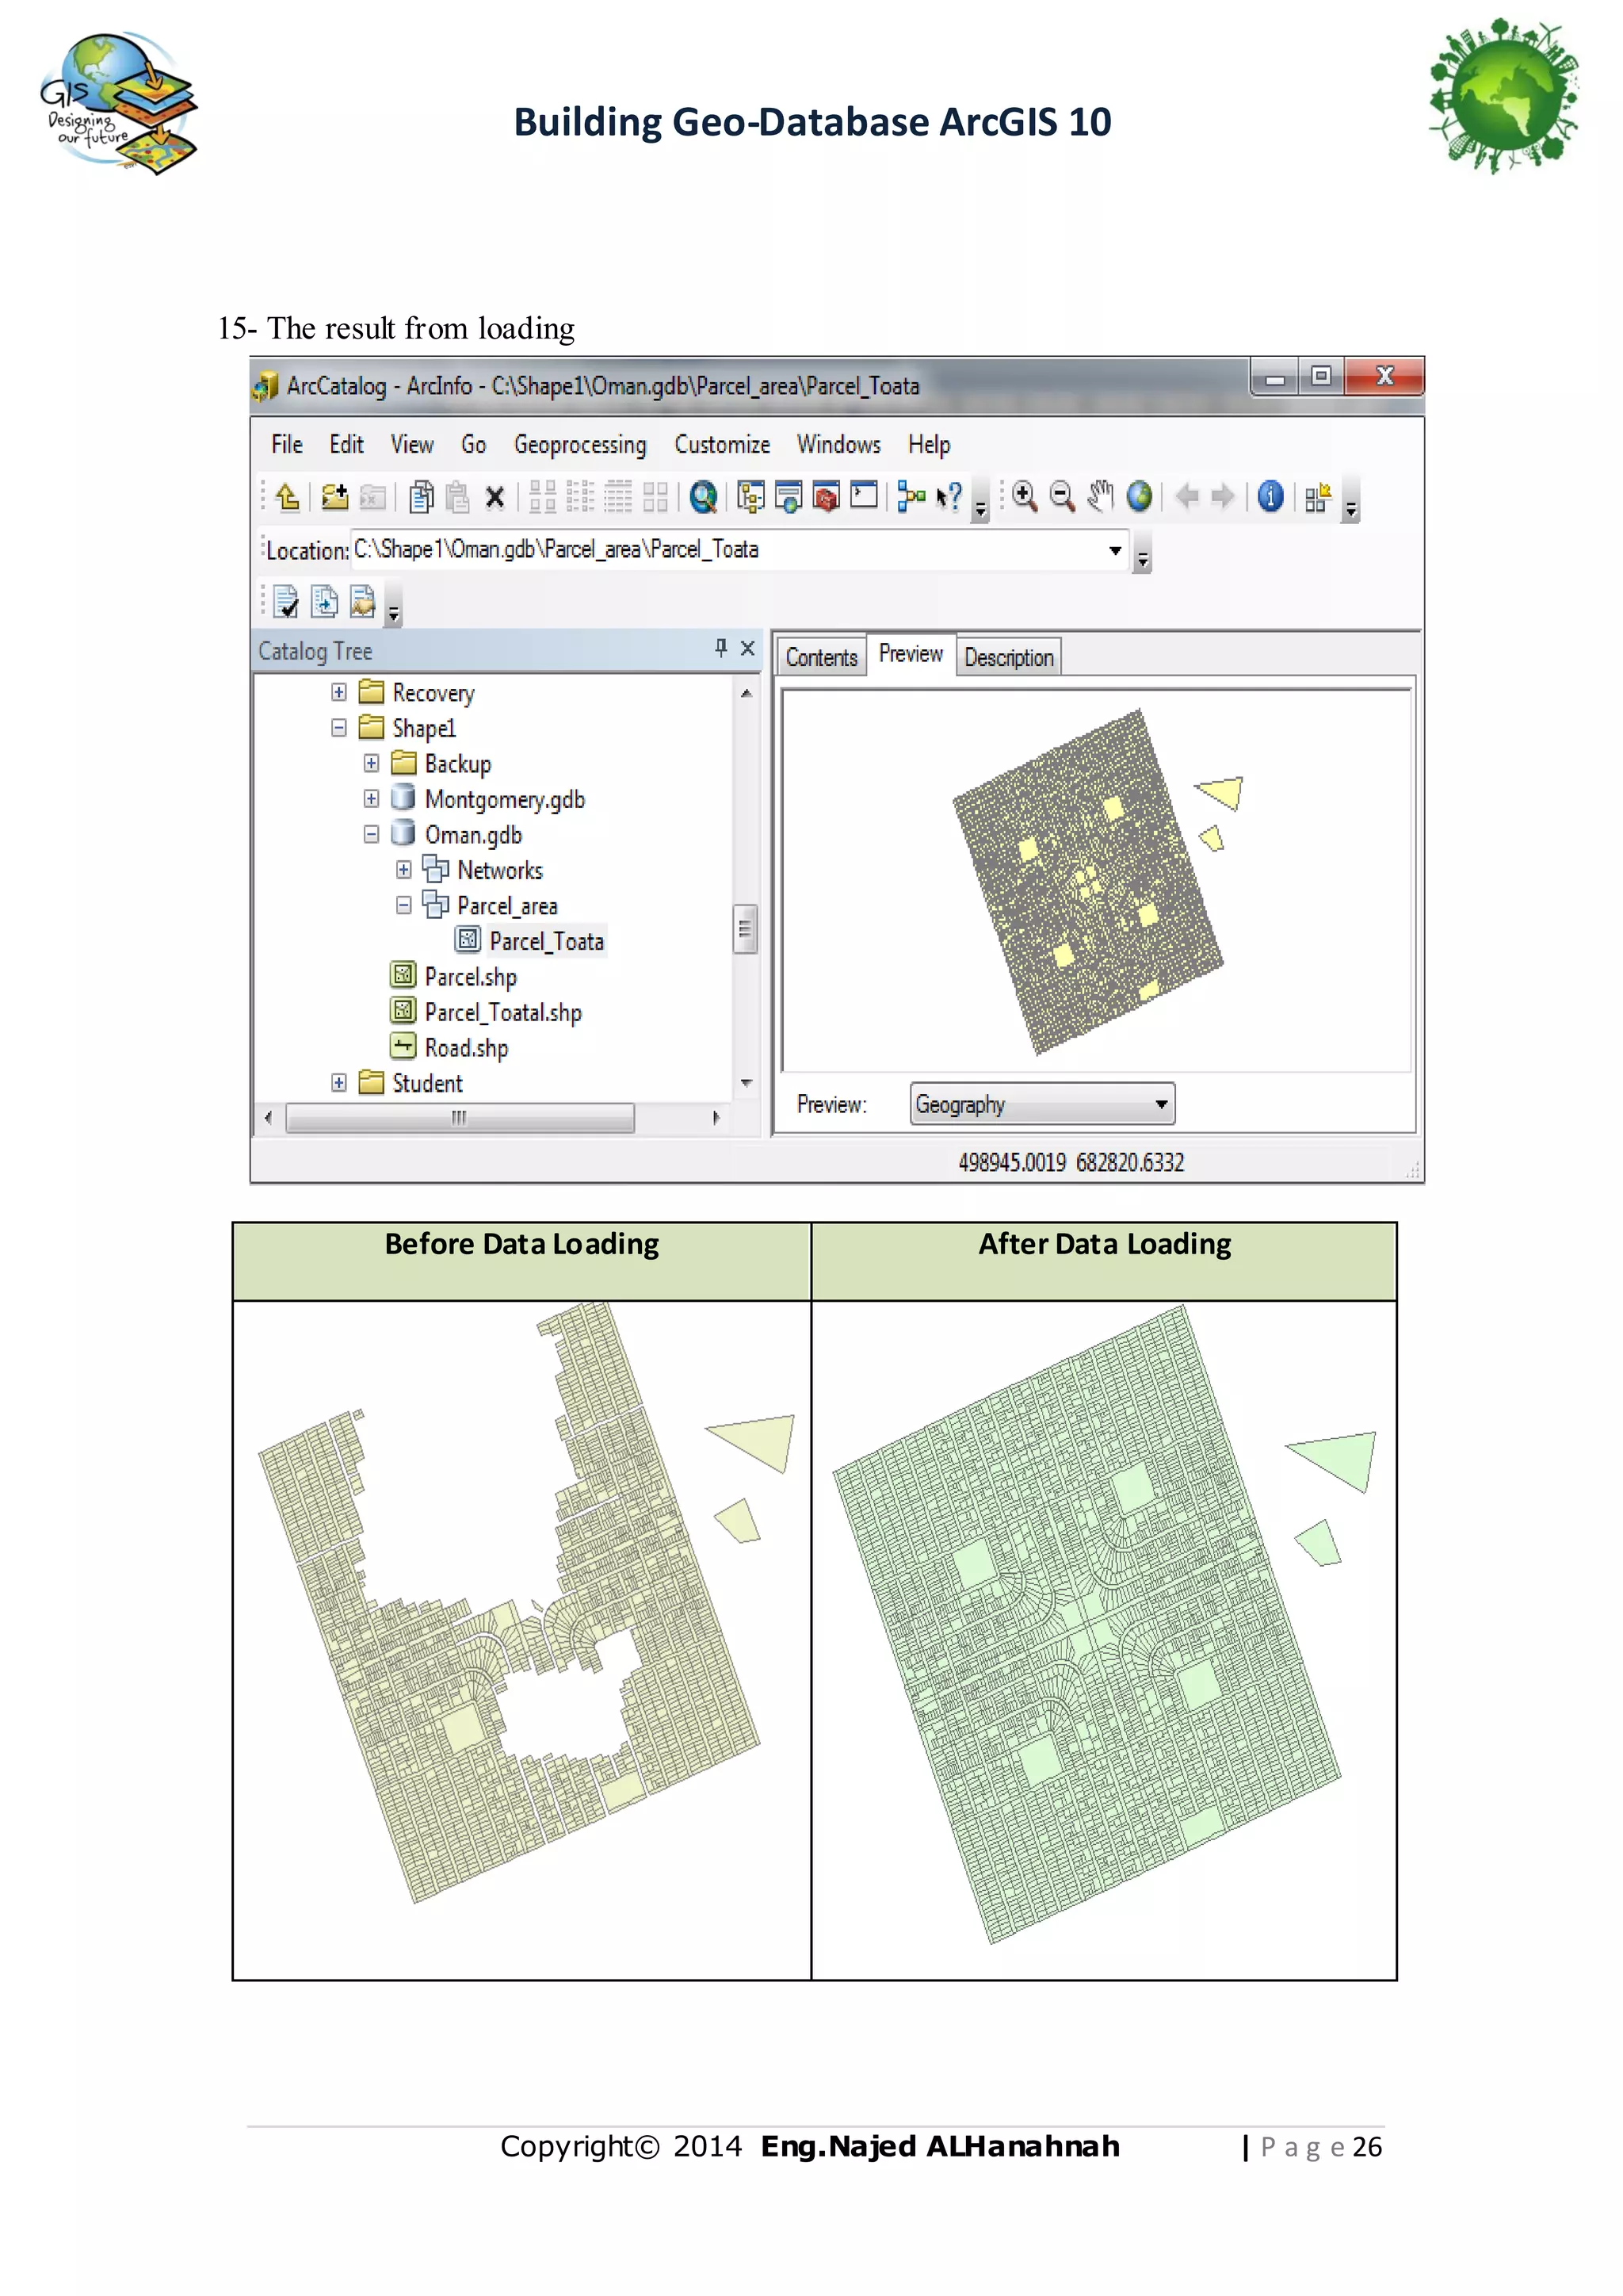
Task: Click the Import Metadata icon
Action: (x=324, y=601)
